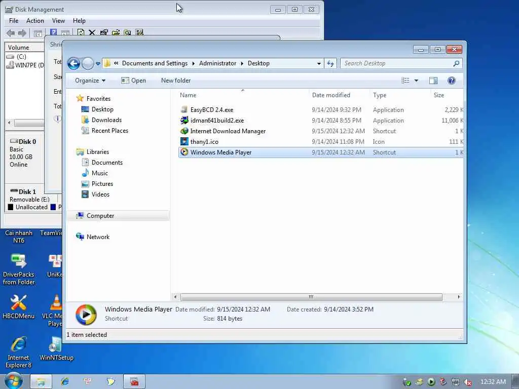519x389 pixels.
Task: Select Downloads under Favorites
Action: [x=106, y=120]
